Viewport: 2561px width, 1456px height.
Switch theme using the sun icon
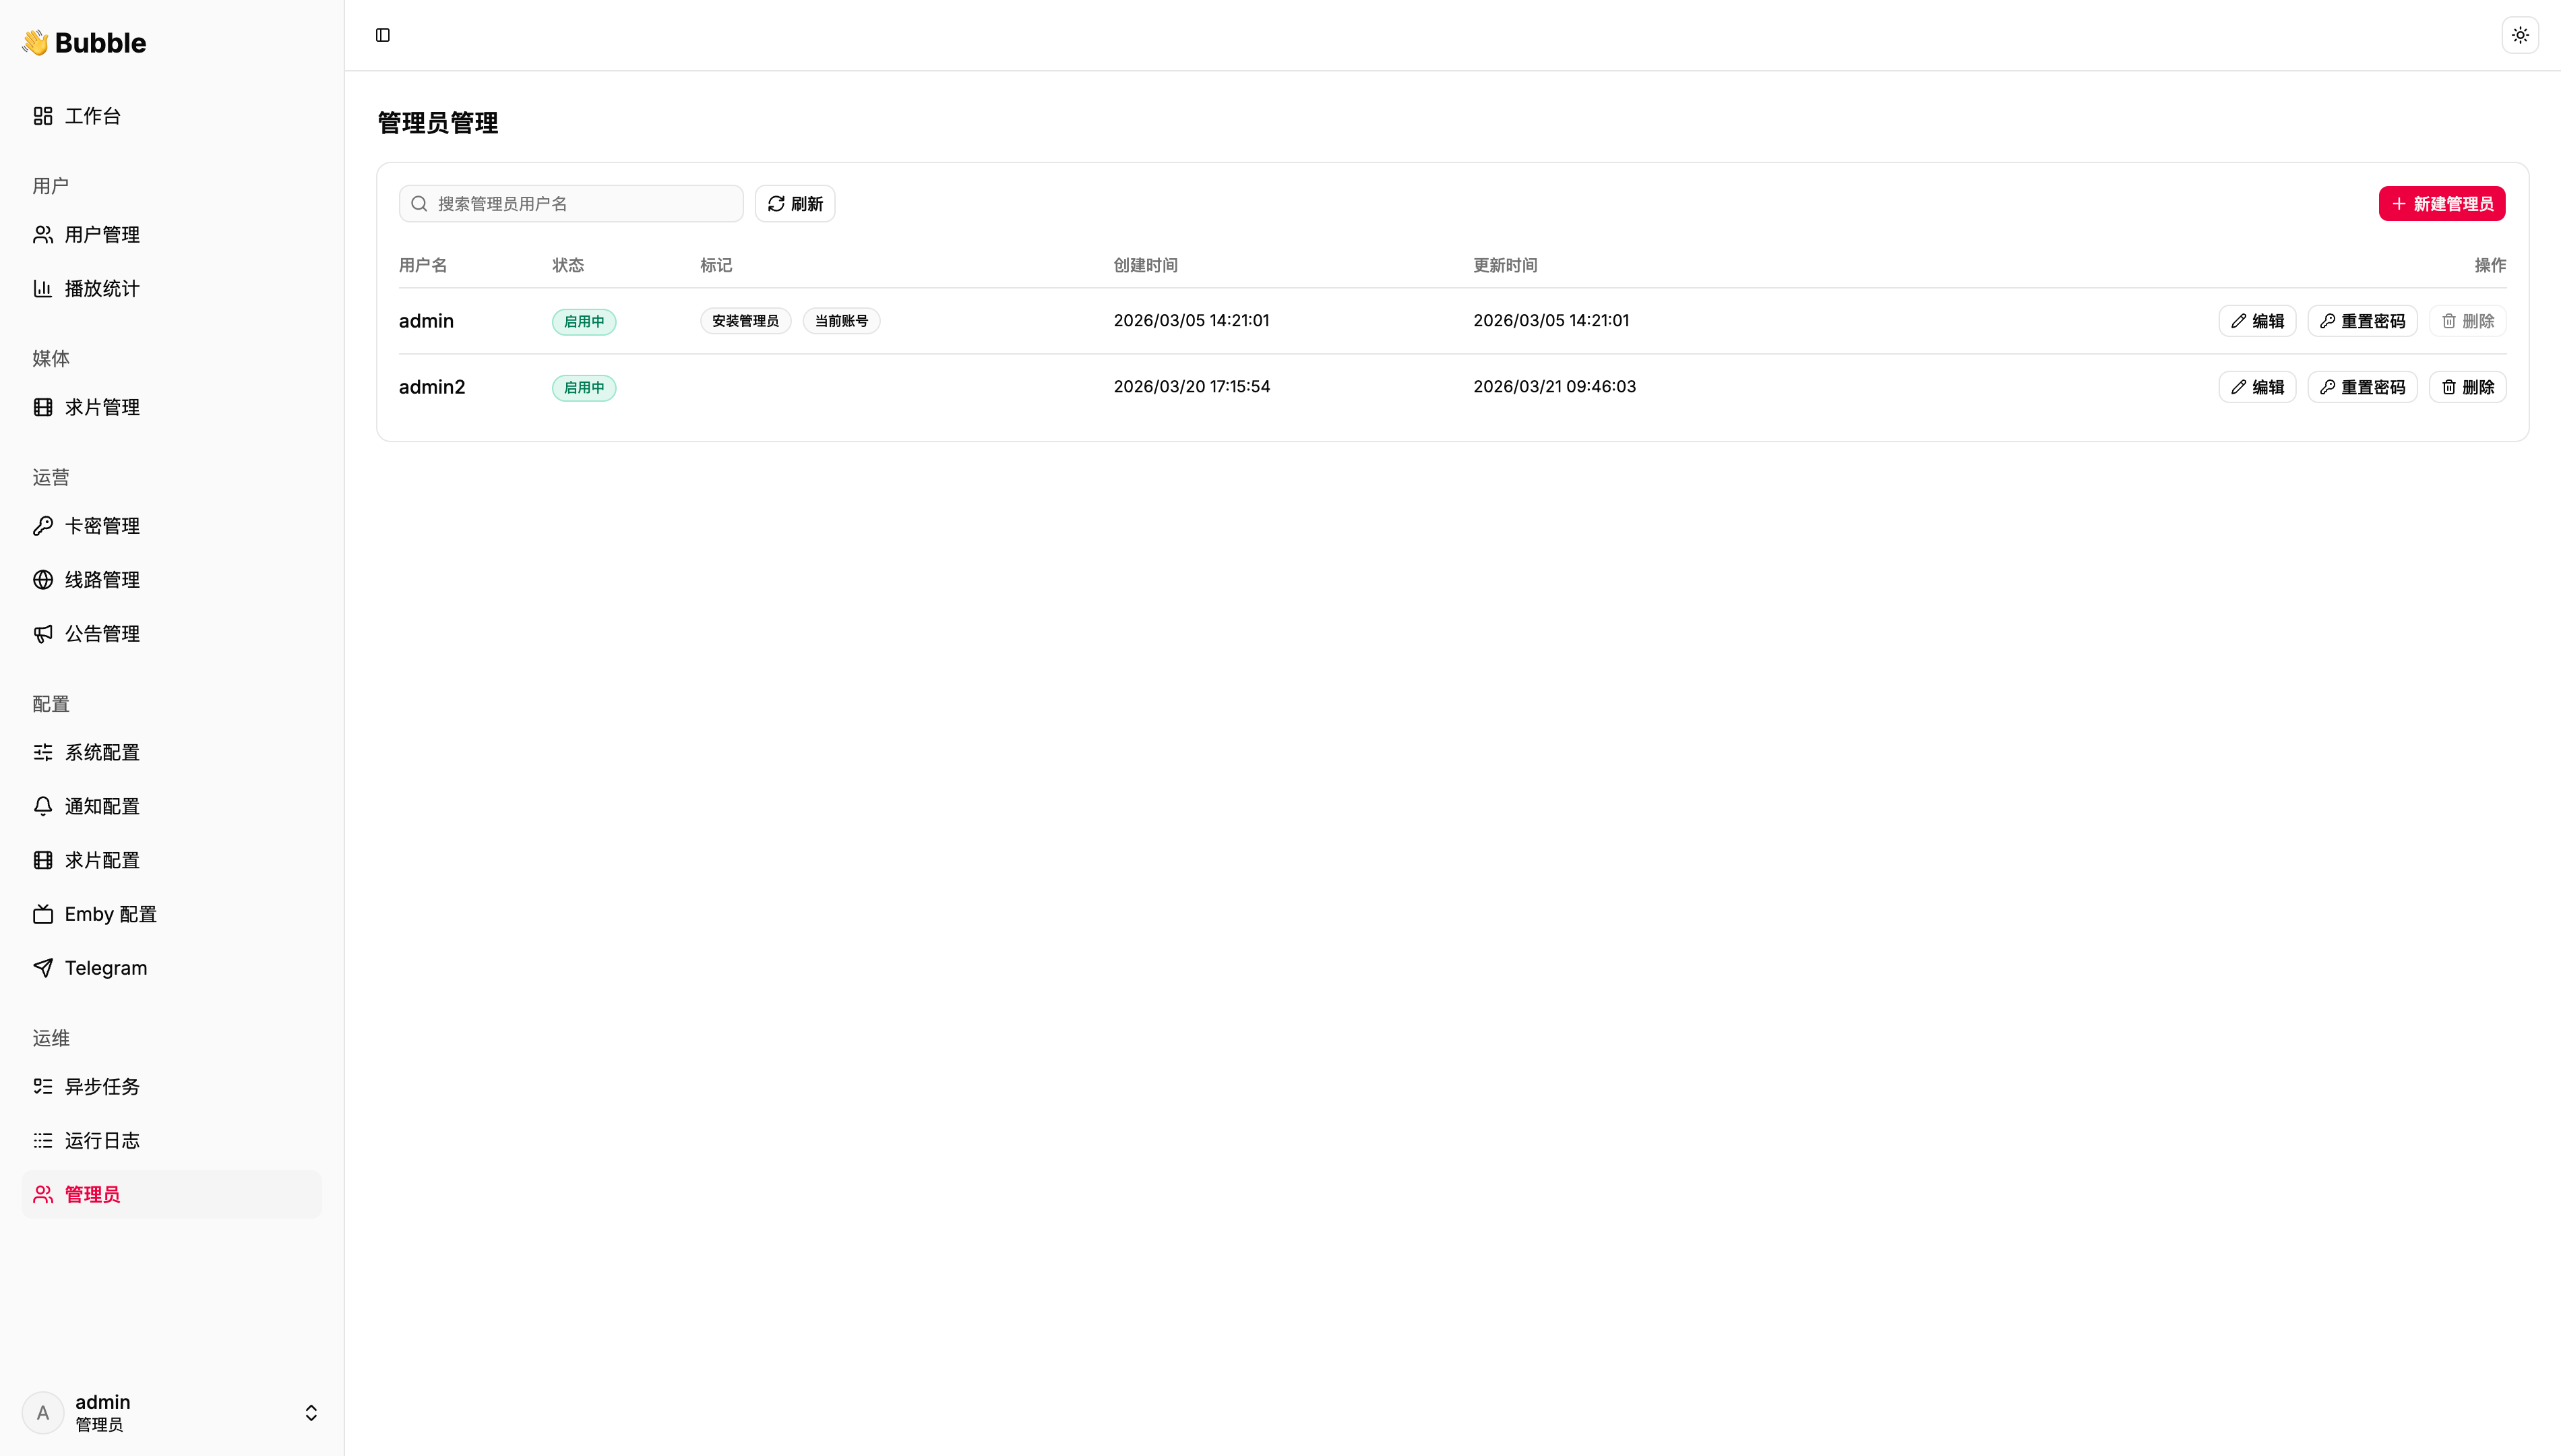click(2520, 35)
